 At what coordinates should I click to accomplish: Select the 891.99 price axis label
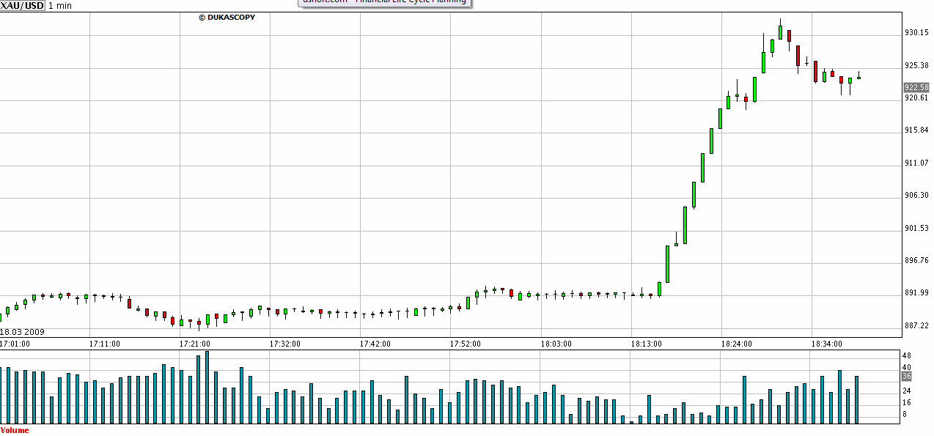pyautogui.click(x=917, y=293)
